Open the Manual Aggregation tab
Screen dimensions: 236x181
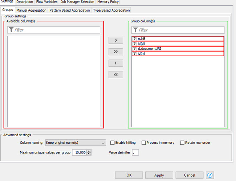coord(31,10)
